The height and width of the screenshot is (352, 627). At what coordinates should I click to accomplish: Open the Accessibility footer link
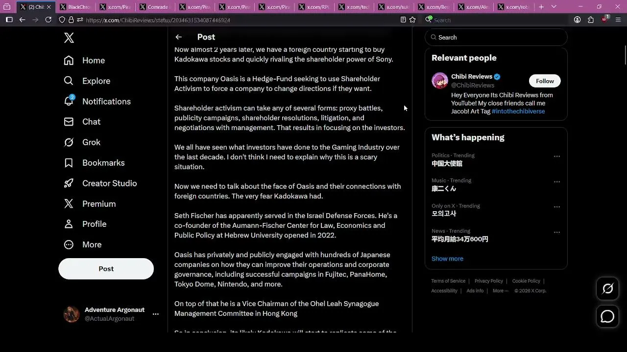(444, 291)
